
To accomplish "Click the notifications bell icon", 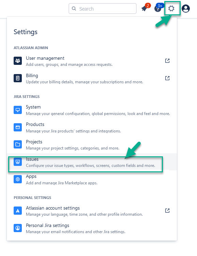I will click(145, 8).
